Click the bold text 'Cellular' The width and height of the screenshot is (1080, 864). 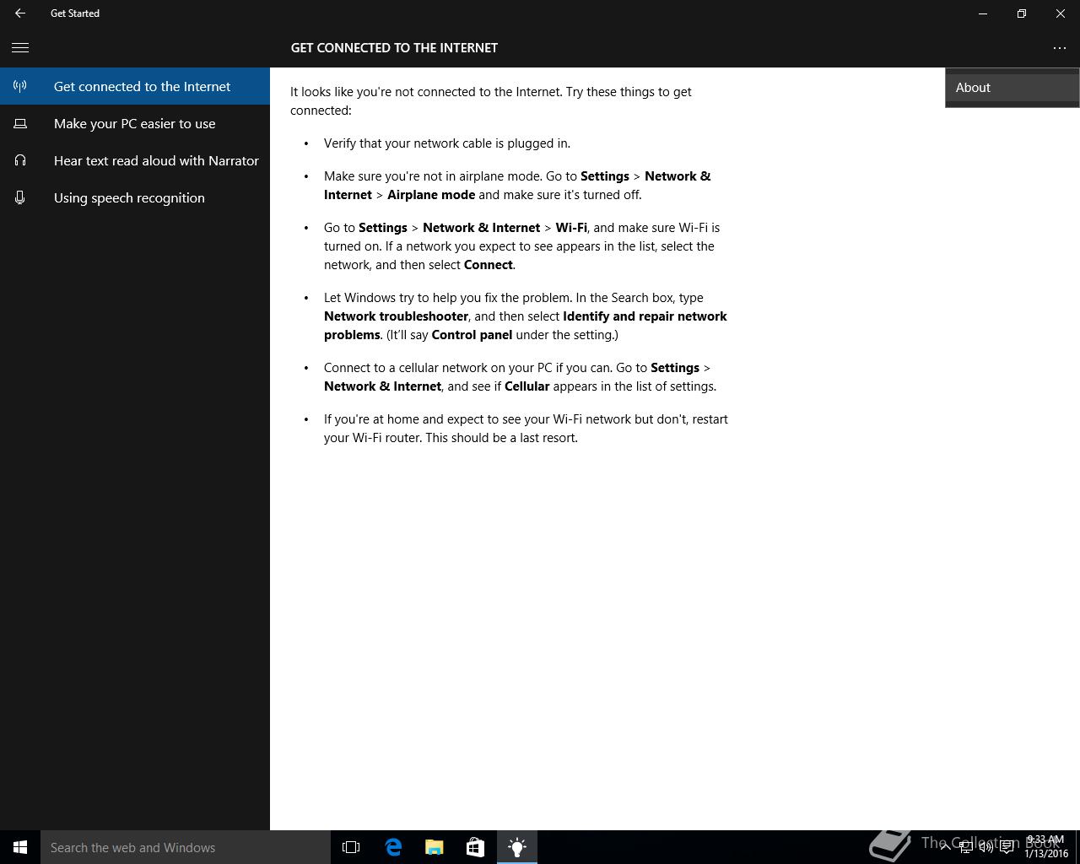pos(526,386)
